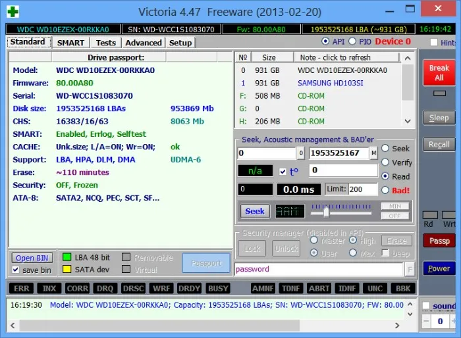Click the Break All button

(x=439, y=73)
